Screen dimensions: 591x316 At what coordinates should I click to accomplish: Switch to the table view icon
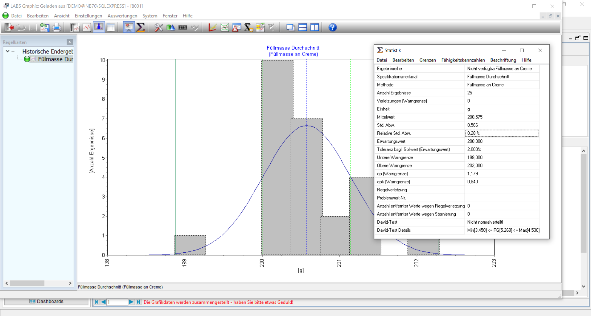(x=111, y=28)
